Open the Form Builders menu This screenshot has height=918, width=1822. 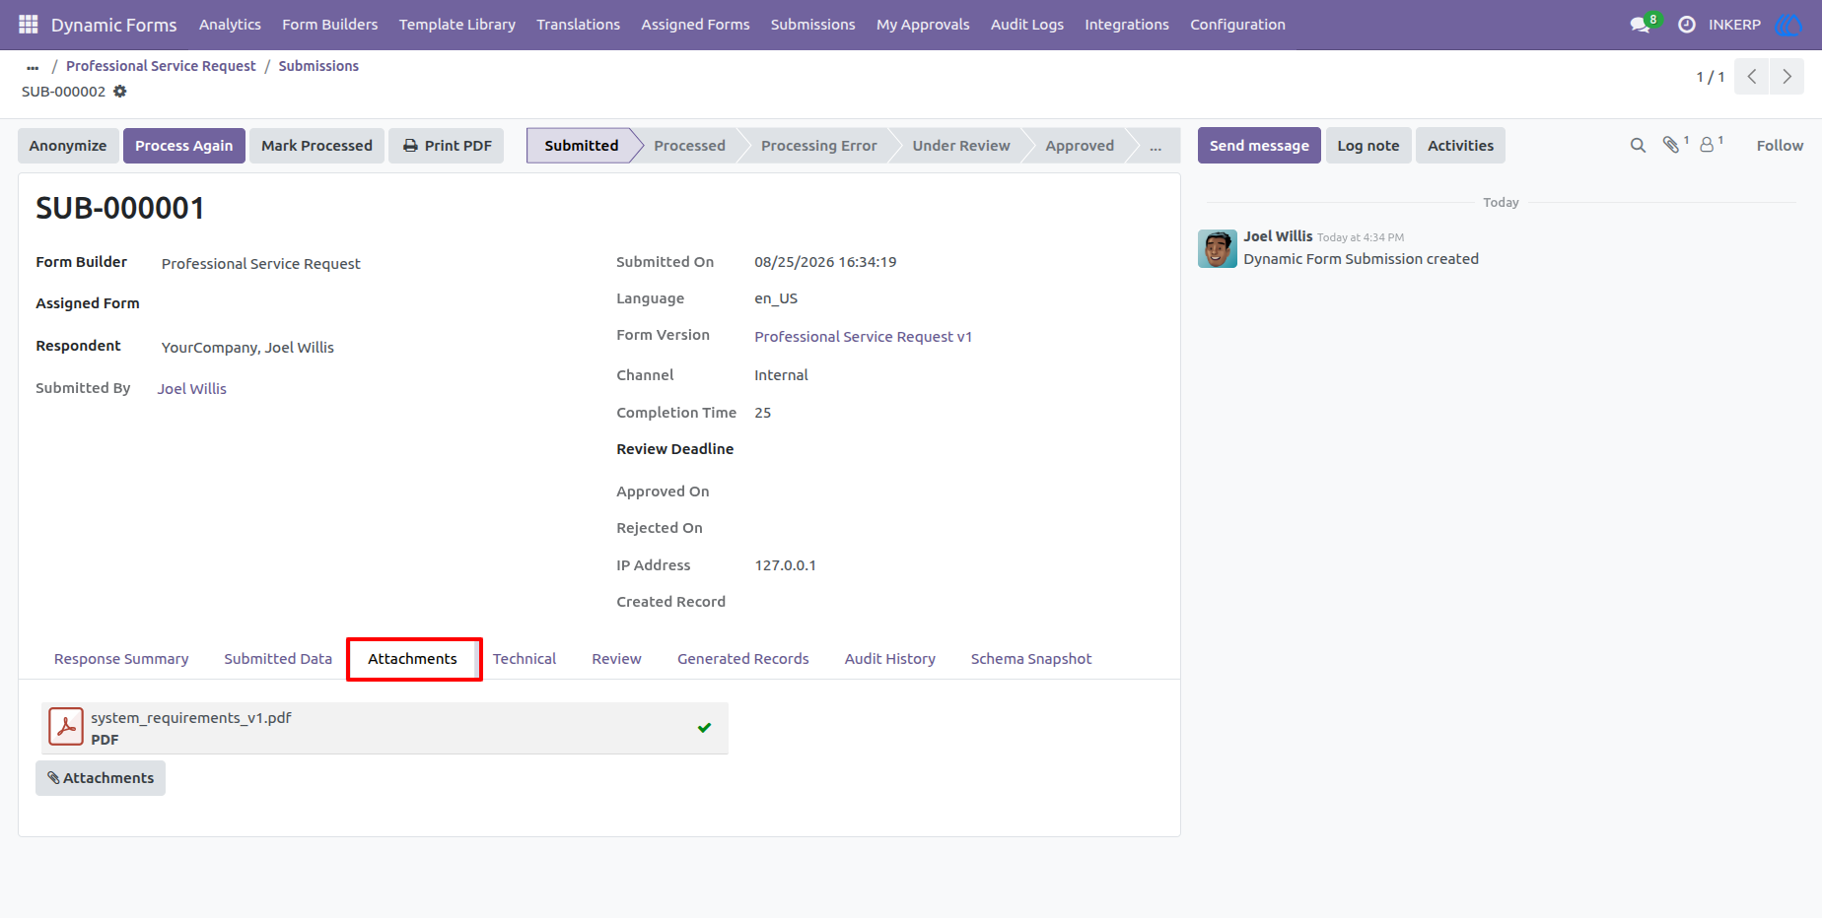point(330,25)
